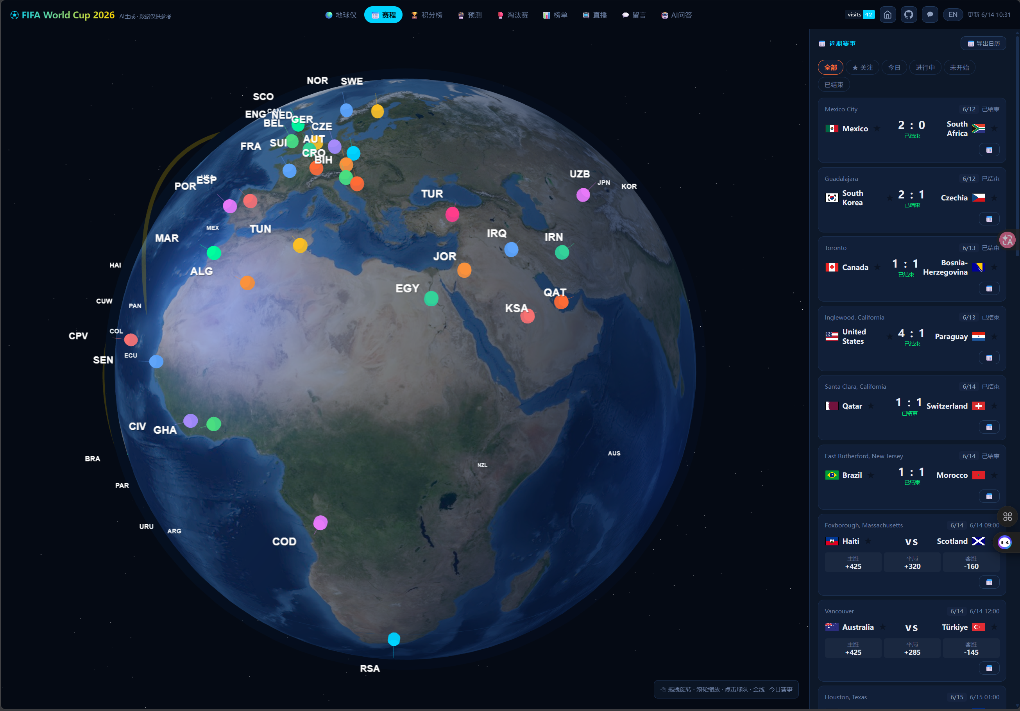Add South Korea vs Czechia to calendar
The width and height of the screenshot is (1020, 711).
pos(989,219)
